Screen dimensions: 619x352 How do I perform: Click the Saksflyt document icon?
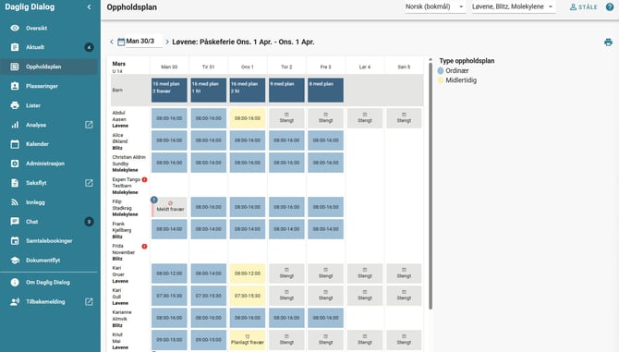15,183
